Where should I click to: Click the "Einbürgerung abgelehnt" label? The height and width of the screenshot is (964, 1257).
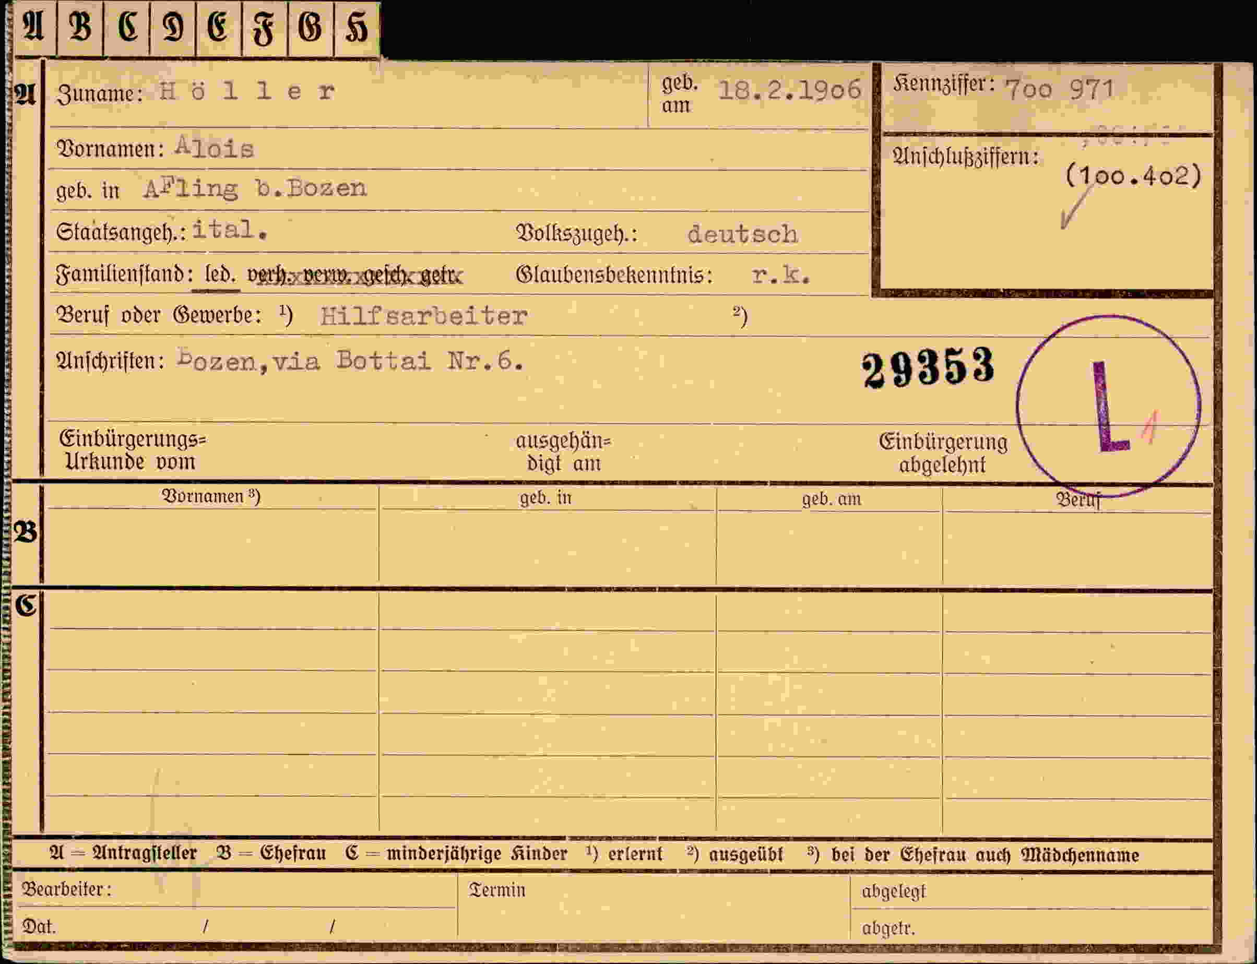(943, 453)
